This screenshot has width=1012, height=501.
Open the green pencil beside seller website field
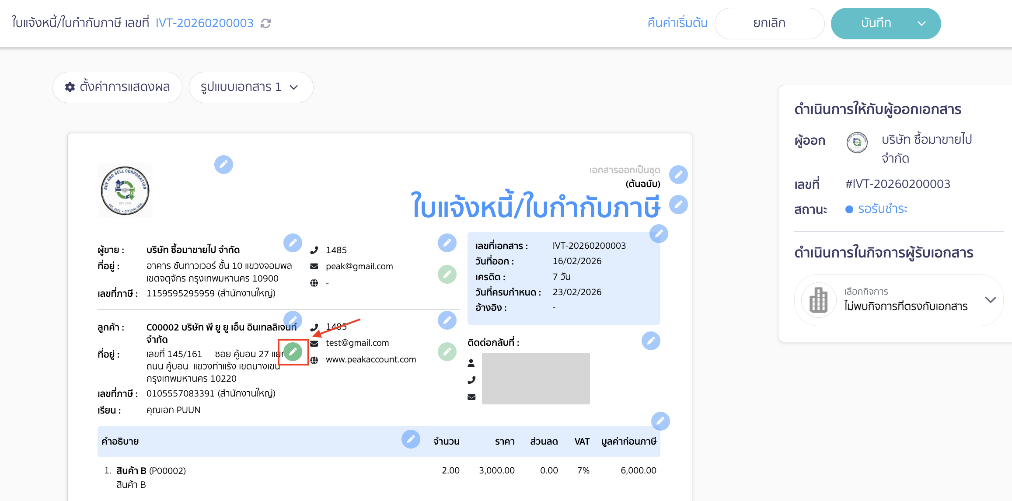[447, 274]
